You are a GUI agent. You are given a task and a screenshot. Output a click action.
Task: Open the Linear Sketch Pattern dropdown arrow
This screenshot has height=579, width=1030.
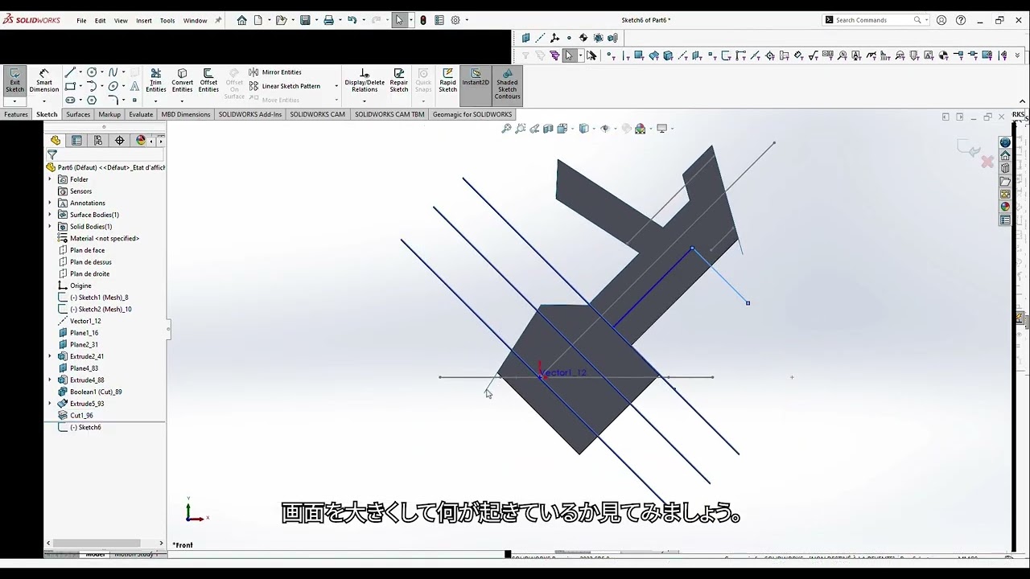(336, 86)
